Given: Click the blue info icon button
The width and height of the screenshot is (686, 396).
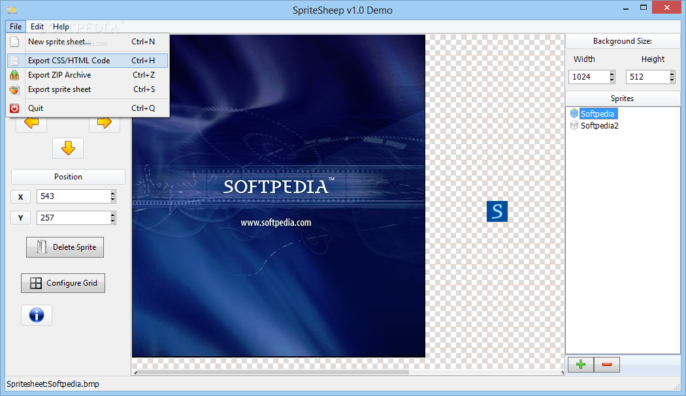Looking at the screenshot, I should click(37, 315).
